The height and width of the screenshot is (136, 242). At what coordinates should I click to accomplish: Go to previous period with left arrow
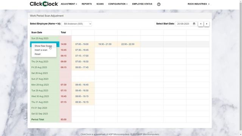click(201, 24)
